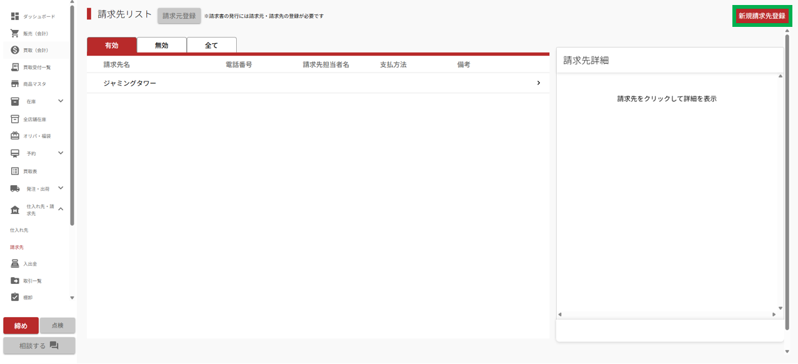
Task: Click the 請求元登録 button
Action: tap(179, 16)
